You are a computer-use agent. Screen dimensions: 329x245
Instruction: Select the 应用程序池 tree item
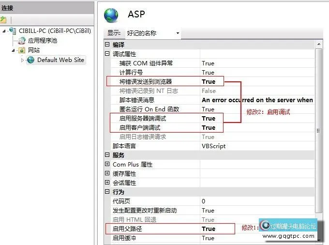42,41
